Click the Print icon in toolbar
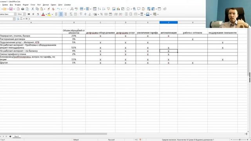 click(23, 9)
